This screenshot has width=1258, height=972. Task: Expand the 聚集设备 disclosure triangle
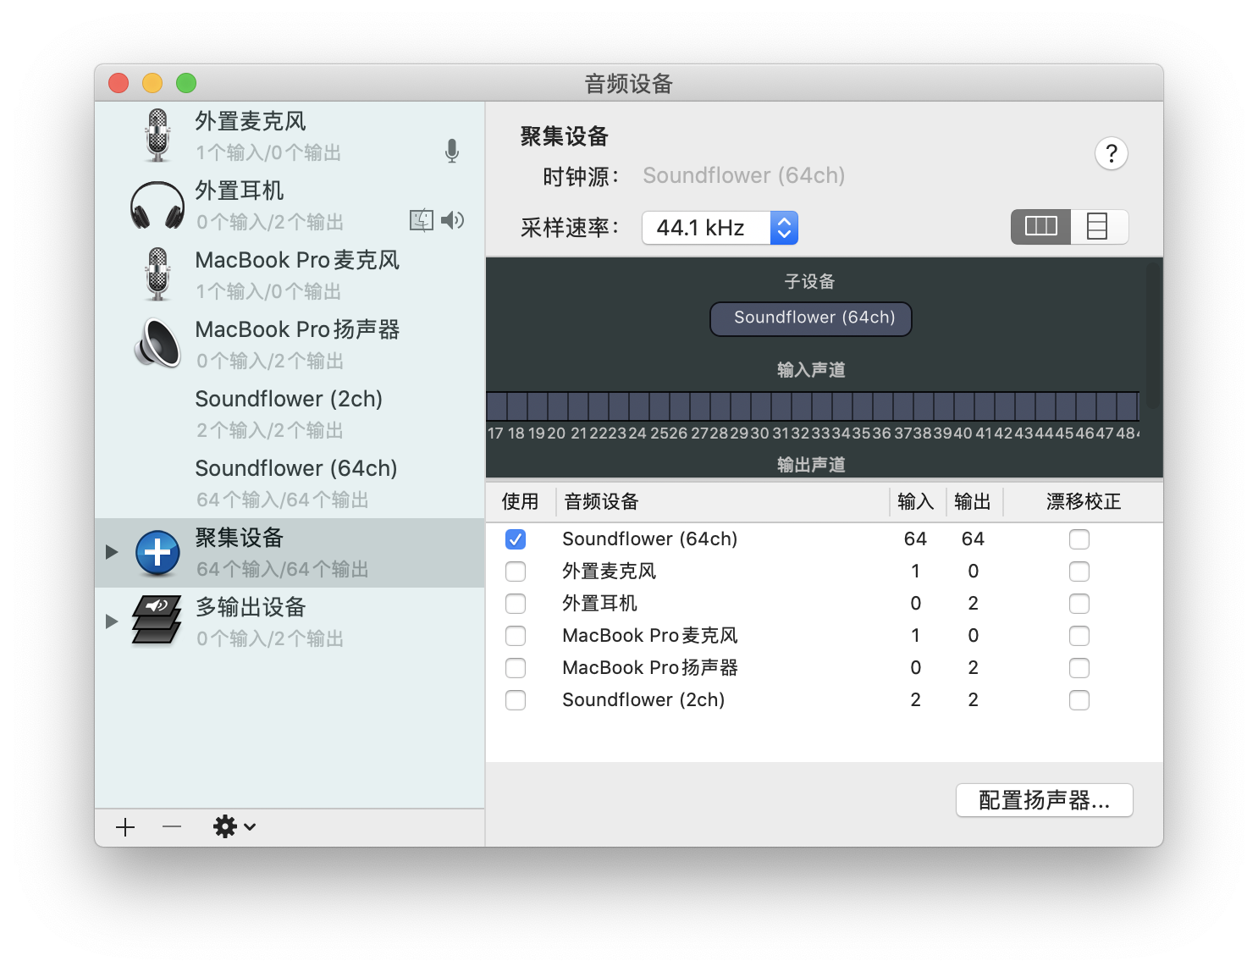[112, 552]
